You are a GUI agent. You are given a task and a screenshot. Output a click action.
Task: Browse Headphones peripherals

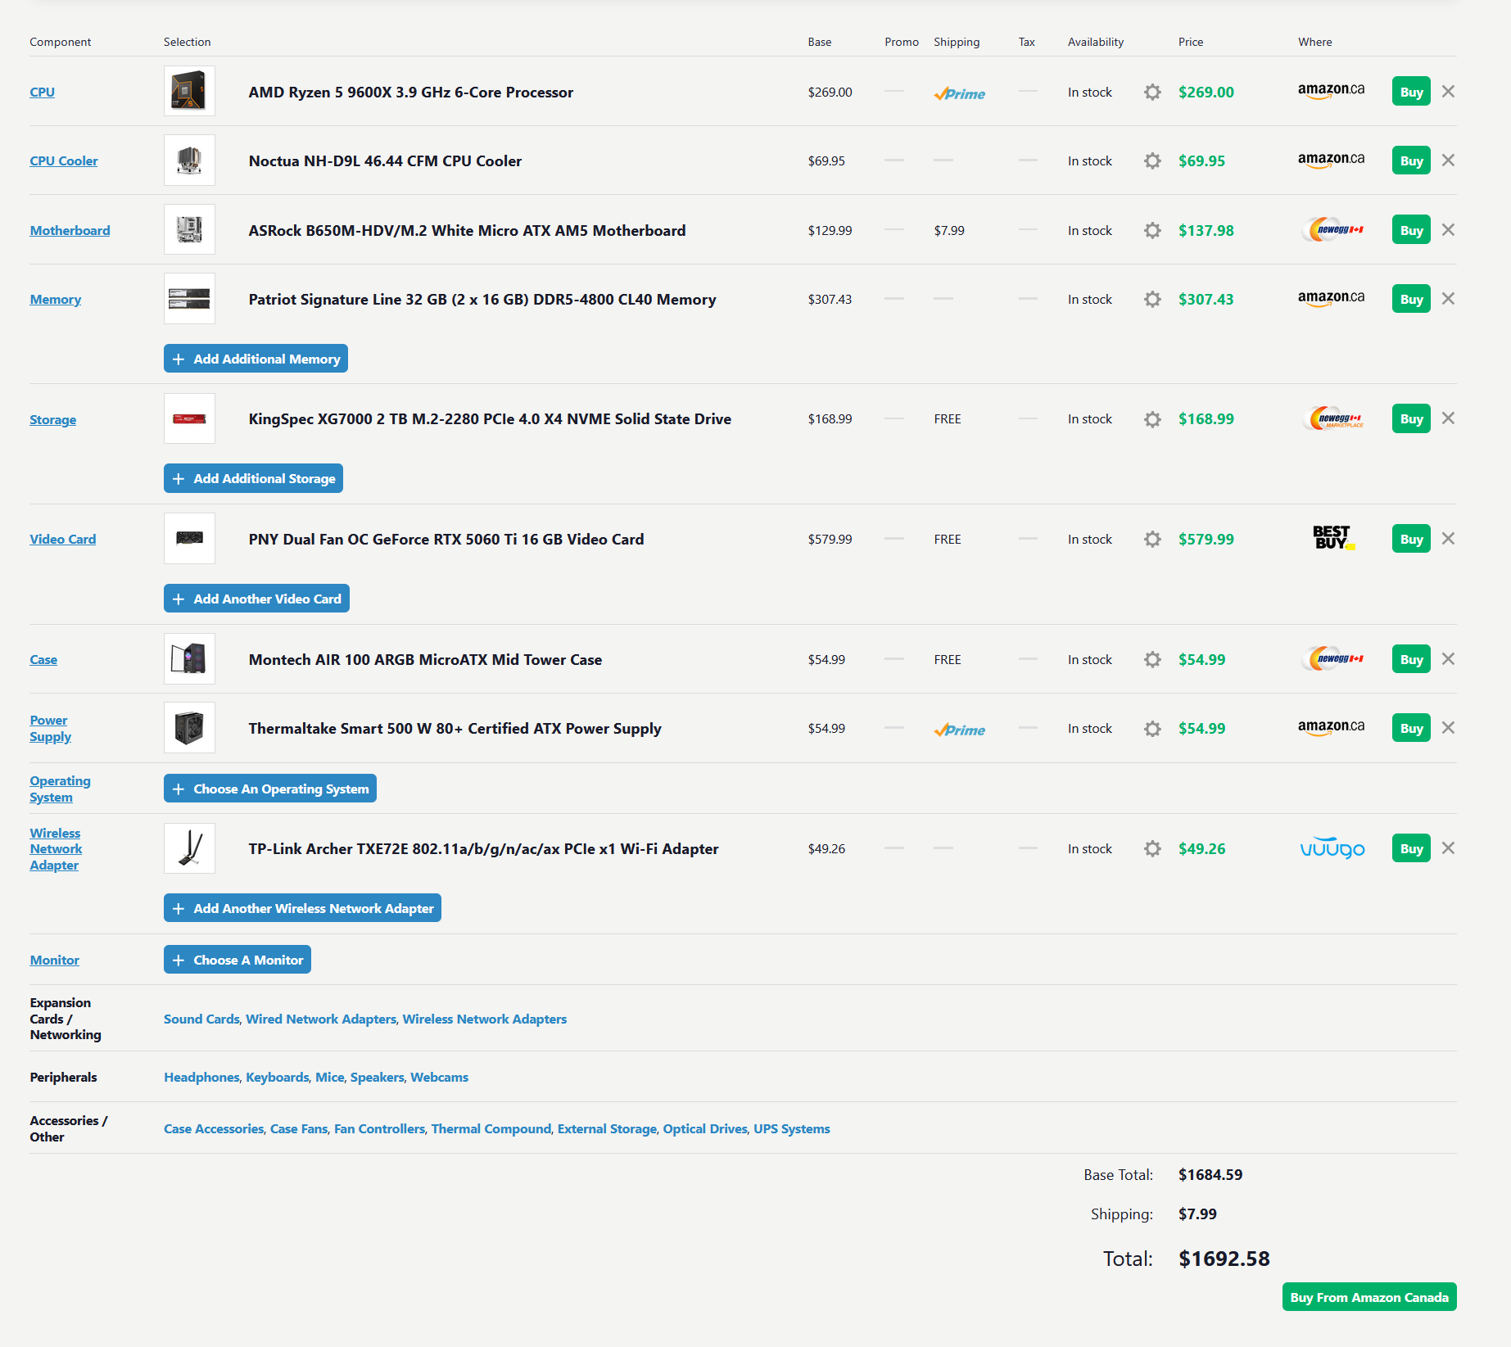(201, 1077)
